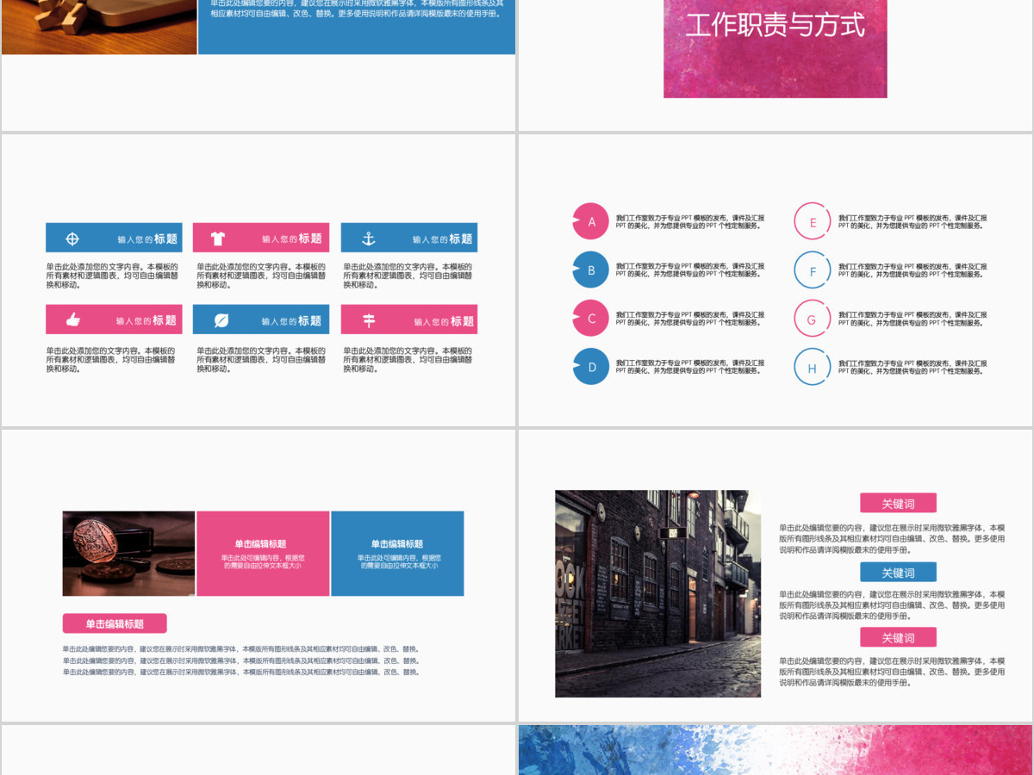The height and width of the screenshot is (775, 1034).
Task: Click the crosshair target icon in blue title bar
Action: pyautogui.click(x=73, y=239)
